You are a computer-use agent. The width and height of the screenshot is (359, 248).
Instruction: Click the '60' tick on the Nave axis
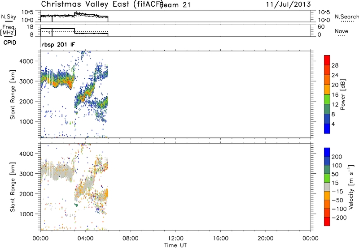pyautogui.click(x=321, y=27)
